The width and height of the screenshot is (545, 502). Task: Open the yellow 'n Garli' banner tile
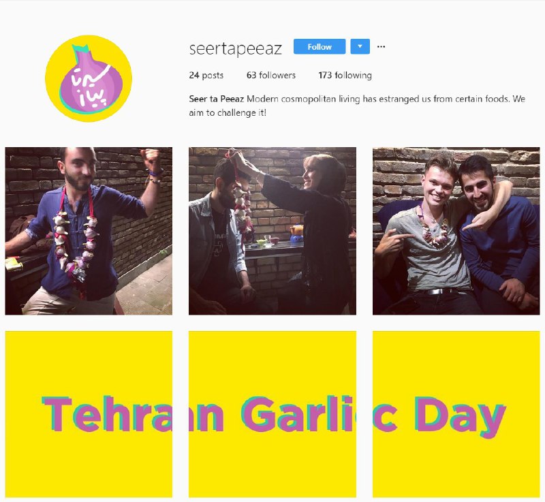point(272,414)
